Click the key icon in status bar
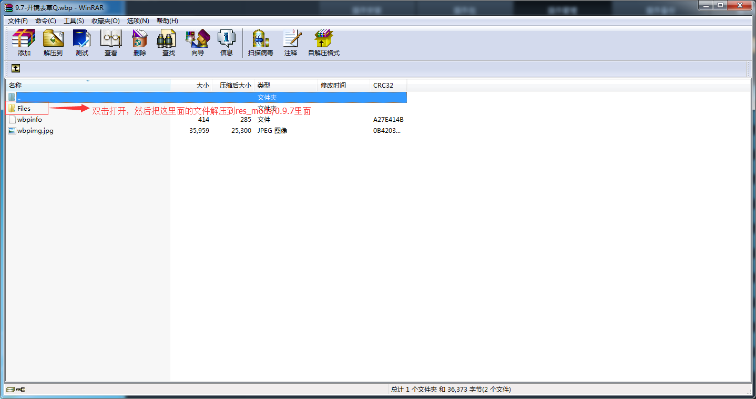 coord(21,390)
